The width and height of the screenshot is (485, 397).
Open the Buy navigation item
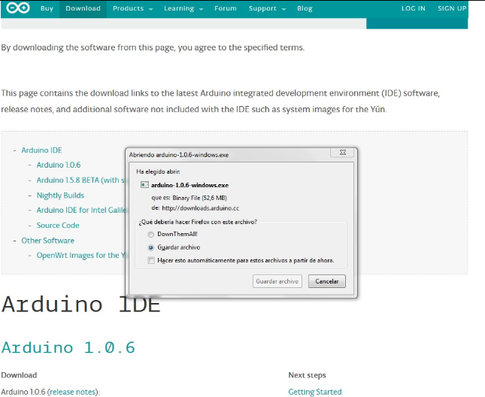tap(47, 9)
